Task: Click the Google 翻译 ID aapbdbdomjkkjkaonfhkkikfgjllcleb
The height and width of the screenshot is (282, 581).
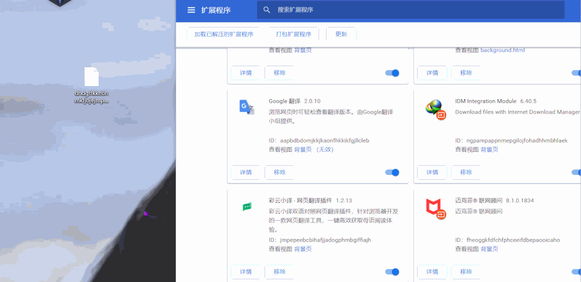Action: [324, 140]
